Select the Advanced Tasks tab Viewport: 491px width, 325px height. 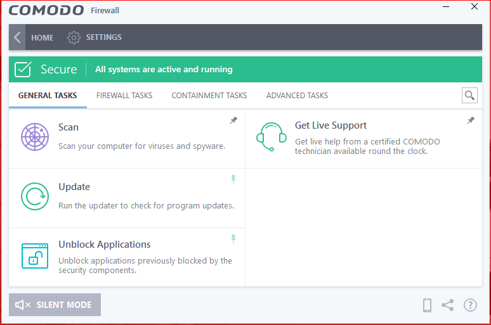[x=297, y=96]
